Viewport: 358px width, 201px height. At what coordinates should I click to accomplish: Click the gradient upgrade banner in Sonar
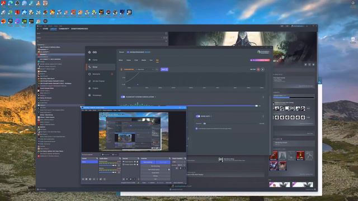coord(260,60)
